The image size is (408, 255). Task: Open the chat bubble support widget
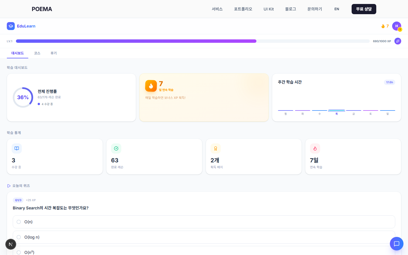[x=397, y=244]
